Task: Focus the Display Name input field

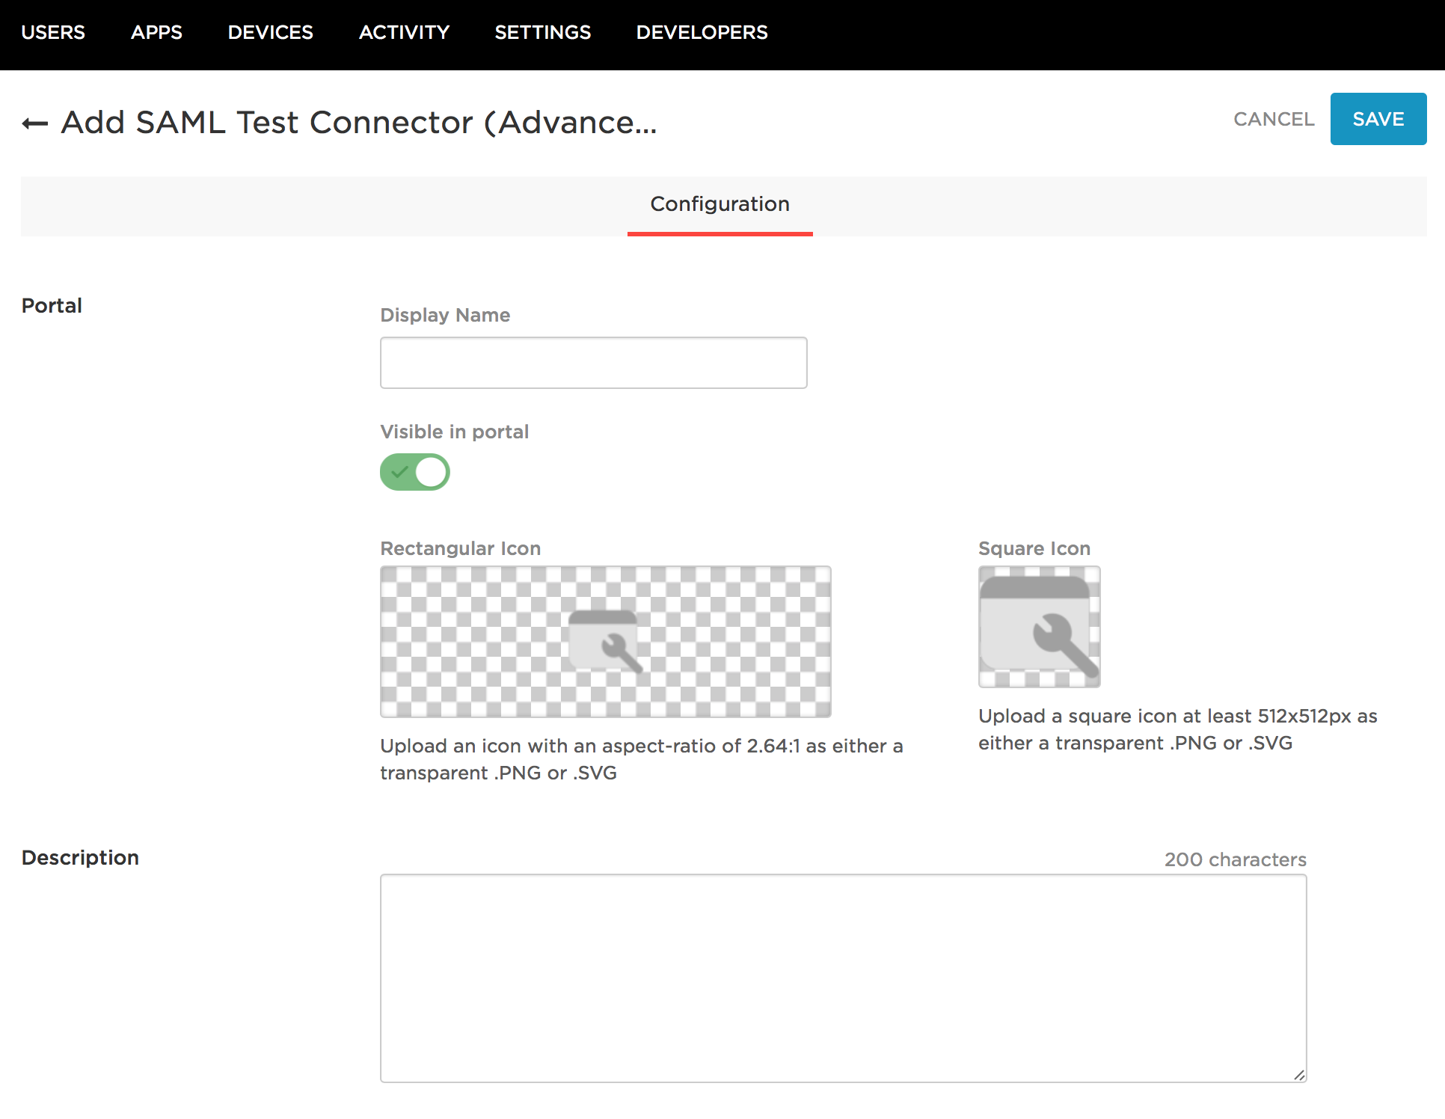Action: click(593, 363)
